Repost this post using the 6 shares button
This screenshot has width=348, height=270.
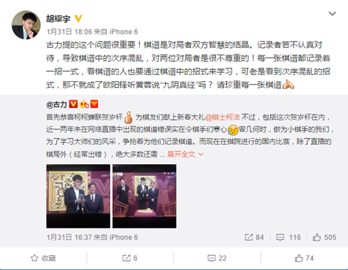pyautogui.click(x=130, y=258)
